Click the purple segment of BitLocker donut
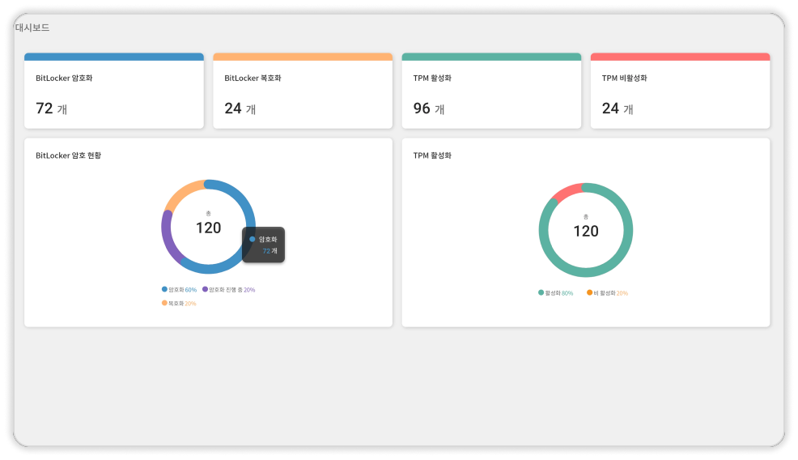The image size is (798, 460). [x=168, y=236]
